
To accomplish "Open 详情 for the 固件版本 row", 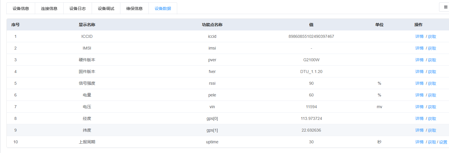I will tap(419, 72).
